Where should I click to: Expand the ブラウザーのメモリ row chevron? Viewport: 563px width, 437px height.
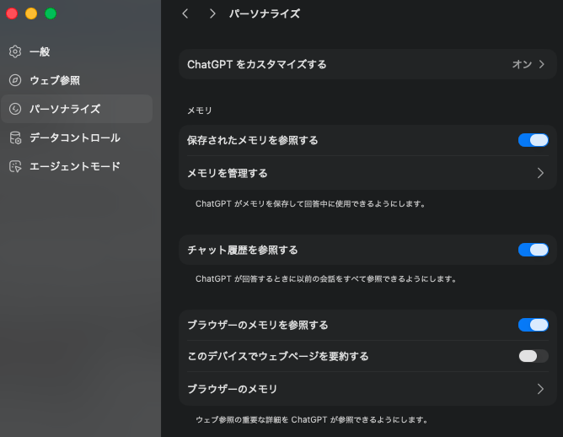(540, 389)
